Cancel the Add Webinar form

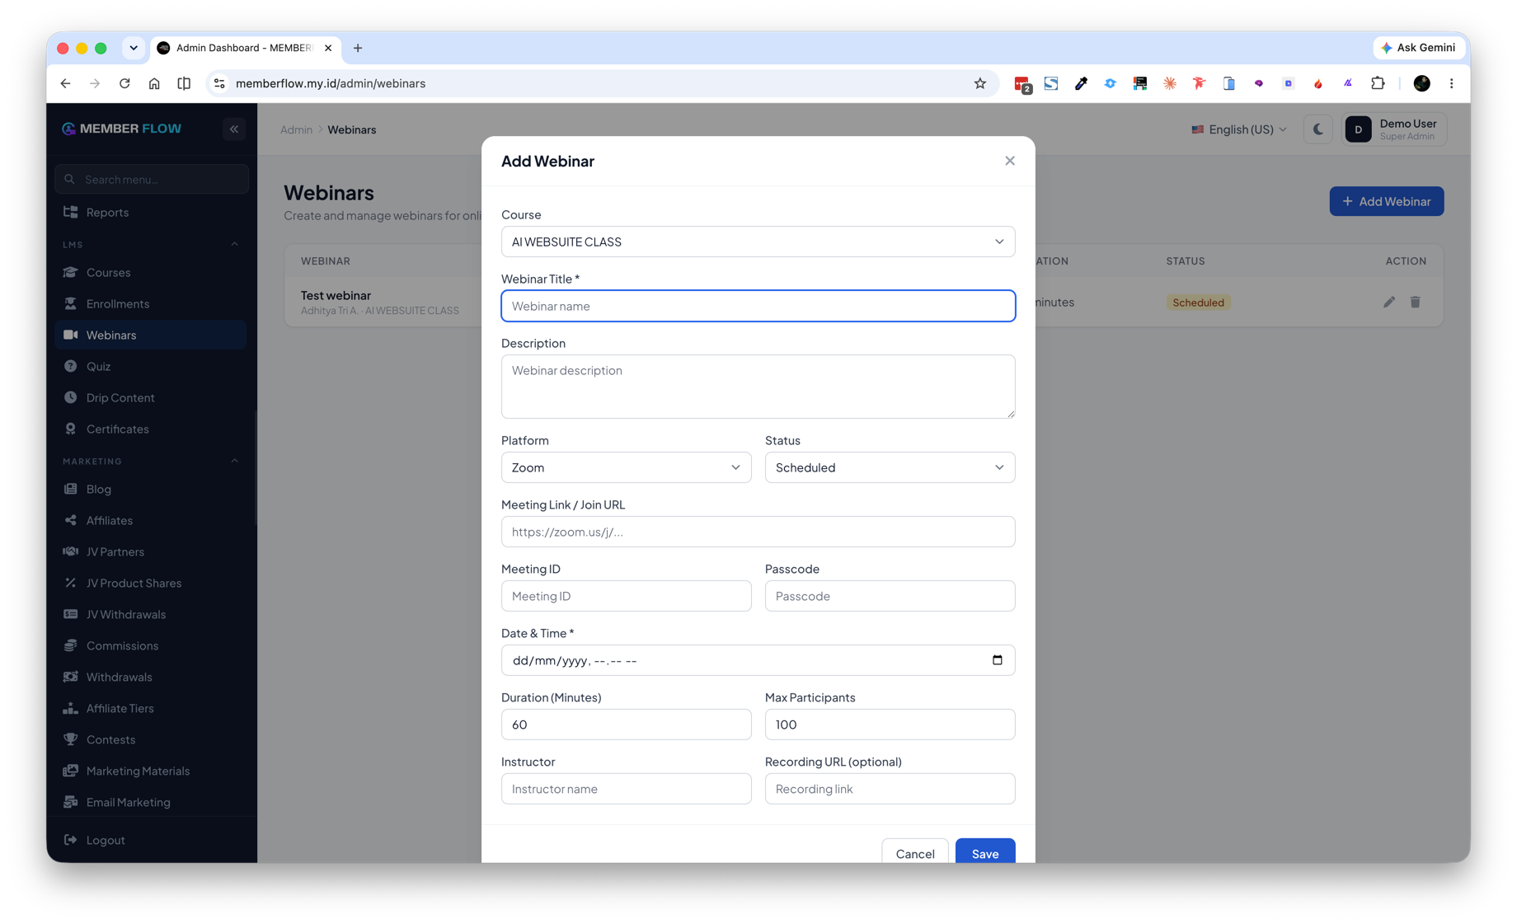915,852
